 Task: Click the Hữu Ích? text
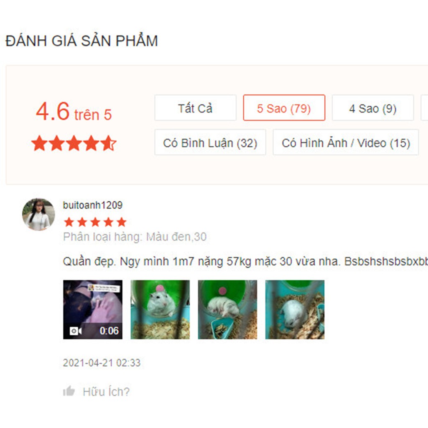point(106,392)
